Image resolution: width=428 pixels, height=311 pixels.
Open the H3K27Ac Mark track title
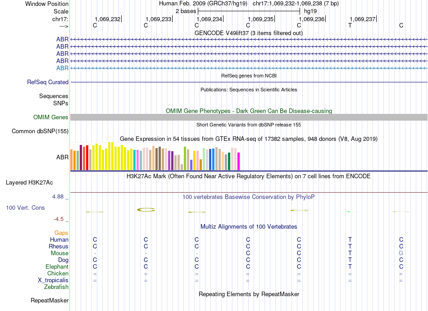click(x=248, y=176)
